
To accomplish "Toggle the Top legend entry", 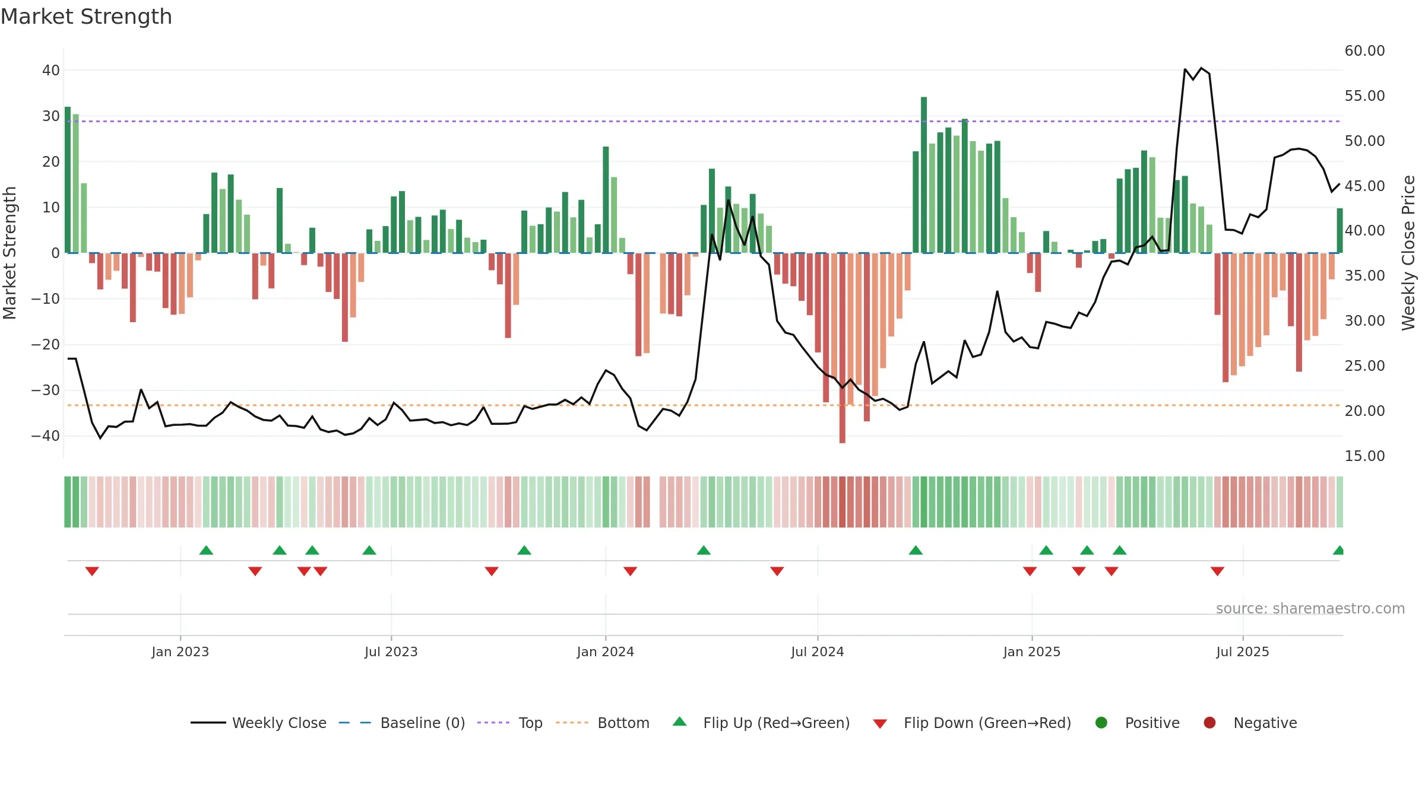I will pos(510,723).
